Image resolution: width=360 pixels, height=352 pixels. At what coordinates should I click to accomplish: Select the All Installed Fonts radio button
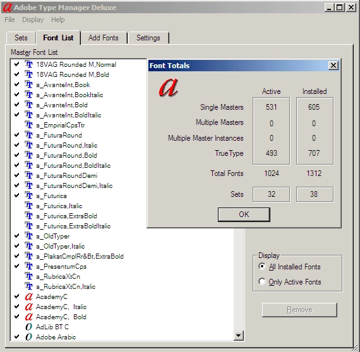coord(261,266)
